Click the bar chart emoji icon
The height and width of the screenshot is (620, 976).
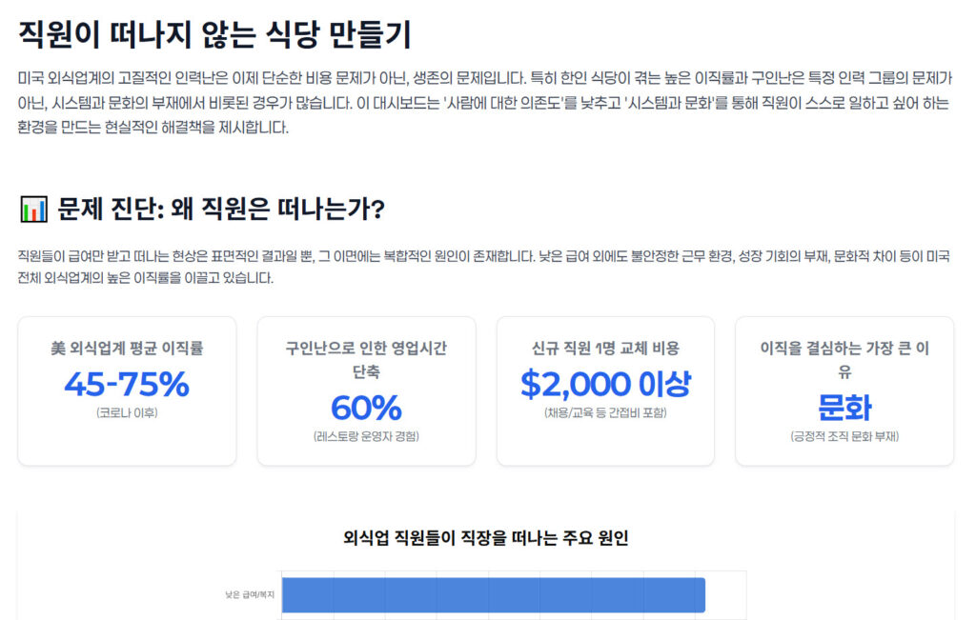click(33, 209)
